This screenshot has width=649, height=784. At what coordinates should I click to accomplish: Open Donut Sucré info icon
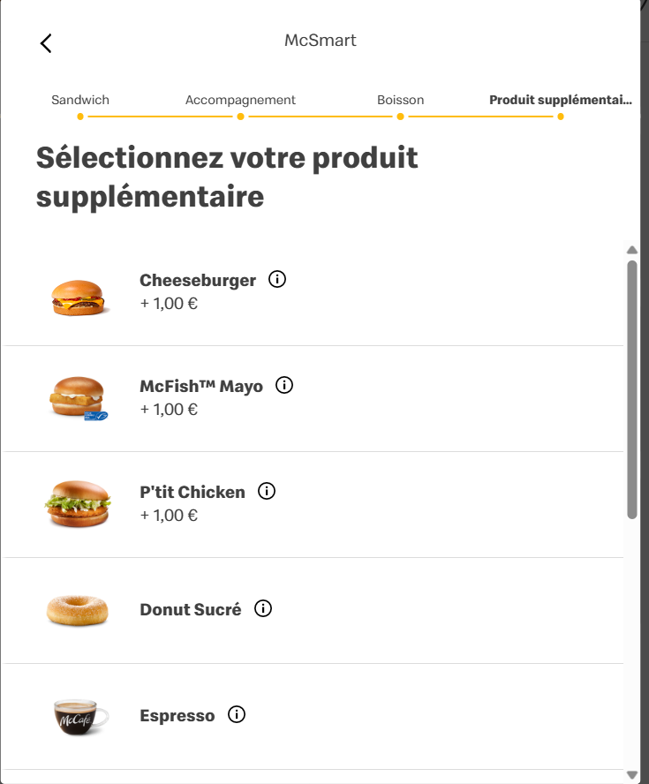click(x=263, y=608)
